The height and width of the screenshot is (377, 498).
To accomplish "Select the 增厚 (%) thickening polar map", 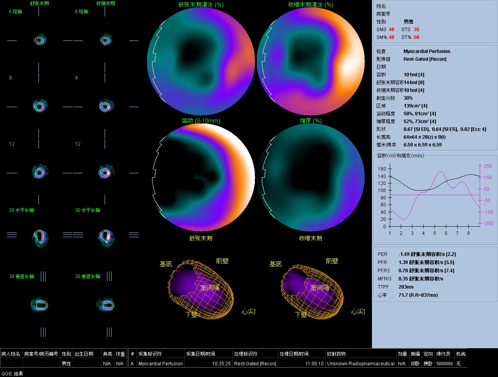I will 310,178.
